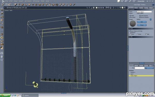Open the Model room wrench icon
Image resolution: width=155 pixels, height=97 pixels.
[x=122, y=1]
